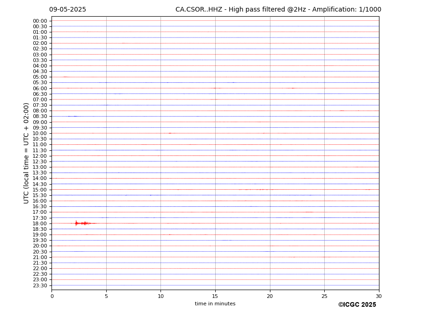Click the 16:30 time row label

click(x=40, y=206)
